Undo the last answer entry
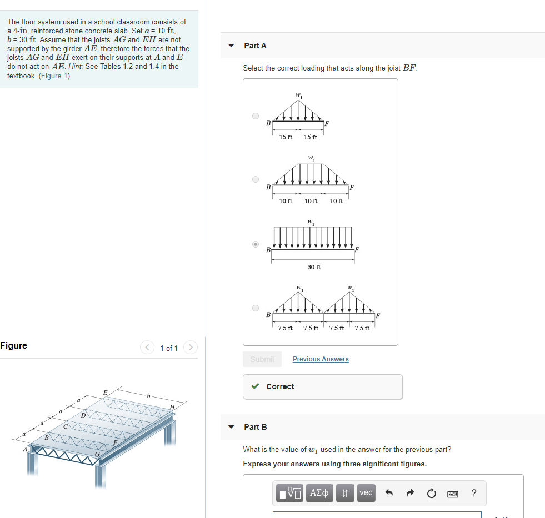Screen dimensions: 545x518 click(389, 493)
